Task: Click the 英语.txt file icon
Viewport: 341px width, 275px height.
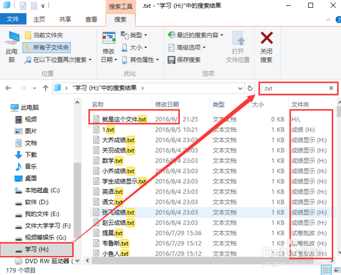Action: 96,192
